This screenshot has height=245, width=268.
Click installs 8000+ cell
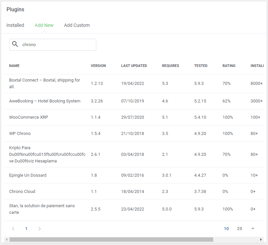click(257, 84)
